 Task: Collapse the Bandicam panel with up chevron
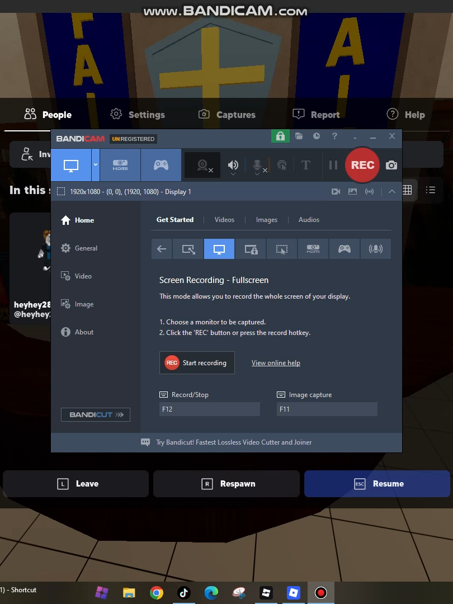tap(391, 191)
